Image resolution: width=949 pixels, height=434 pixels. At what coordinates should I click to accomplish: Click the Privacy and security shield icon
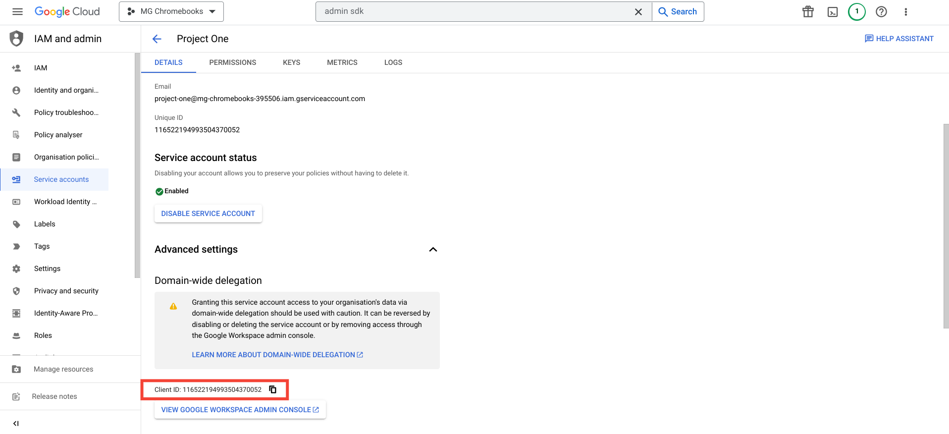click(x=16, y=291)
